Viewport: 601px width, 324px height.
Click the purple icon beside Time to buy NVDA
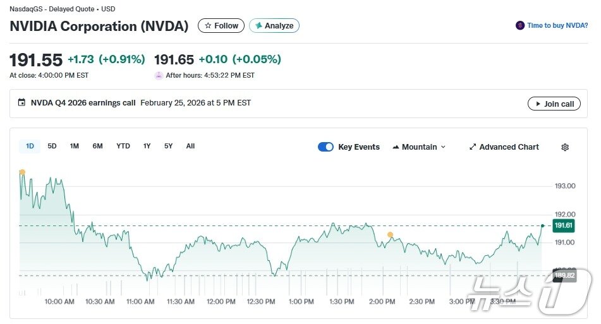(520, 26)
